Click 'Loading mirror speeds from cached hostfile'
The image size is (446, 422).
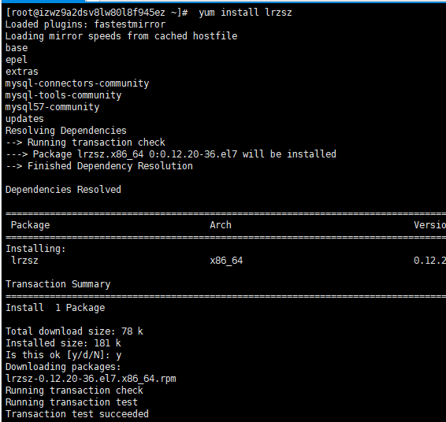click(121, 36)
